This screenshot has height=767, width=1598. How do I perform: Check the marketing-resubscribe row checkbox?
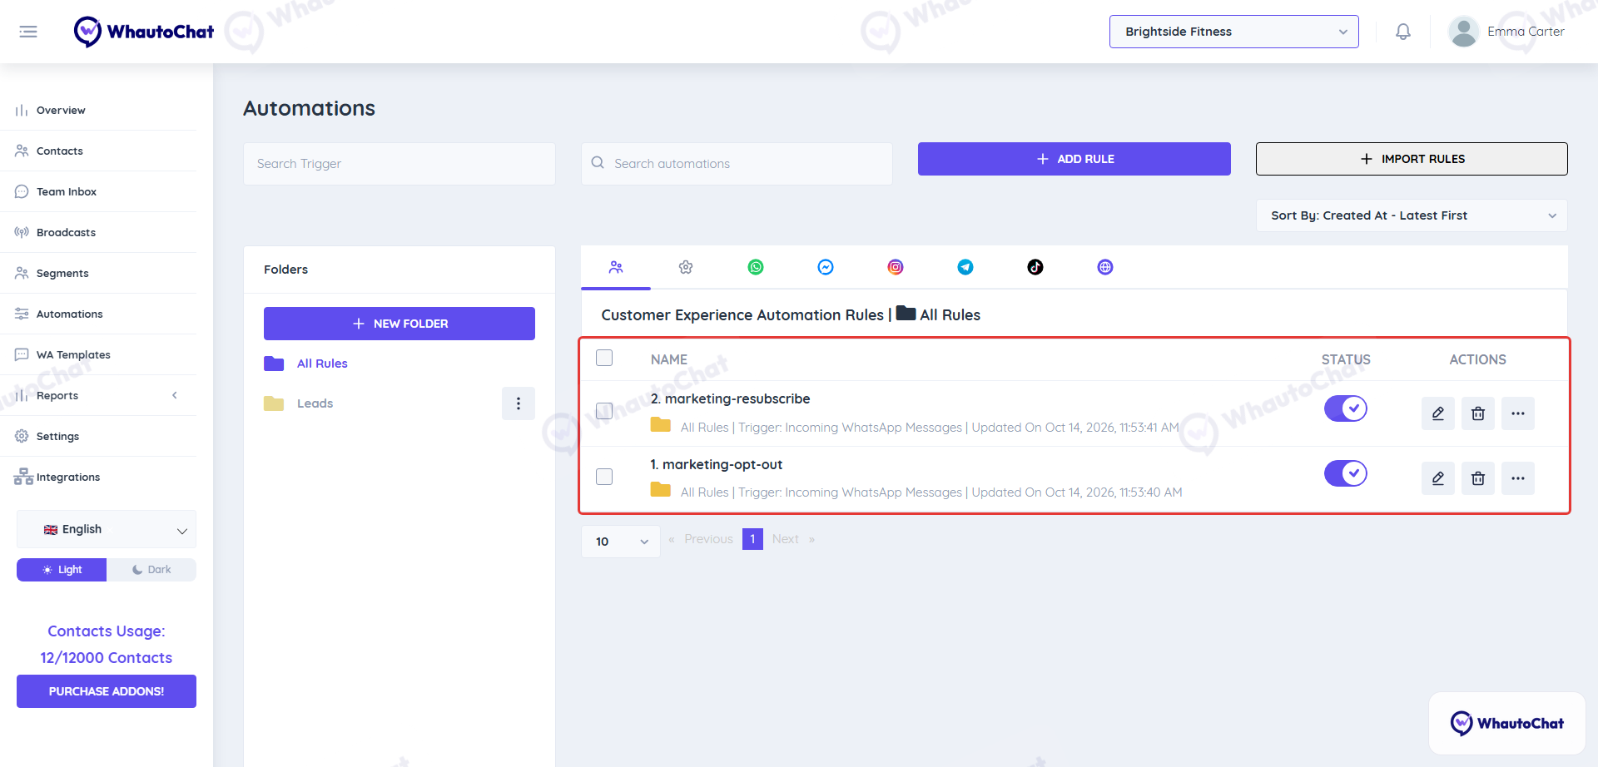pyautogui.click(x=604, y=411)
